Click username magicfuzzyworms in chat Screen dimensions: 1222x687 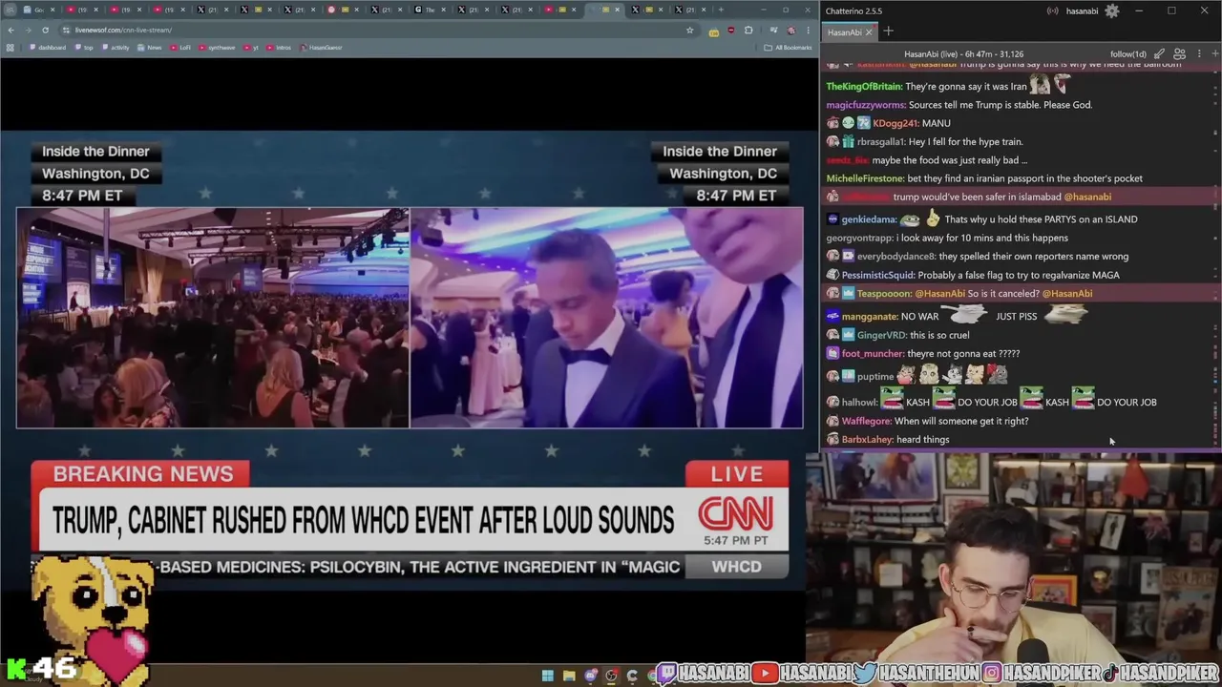point(865,105)
